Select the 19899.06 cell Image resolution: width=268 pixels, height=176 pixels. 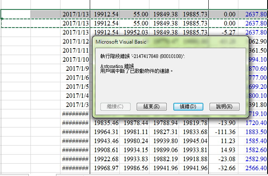164,150
